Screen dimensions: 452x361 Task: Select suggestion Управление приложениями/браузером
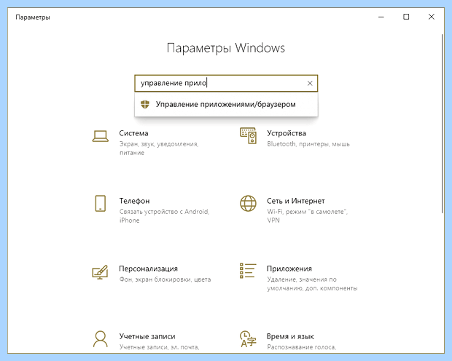click(226, 104)
